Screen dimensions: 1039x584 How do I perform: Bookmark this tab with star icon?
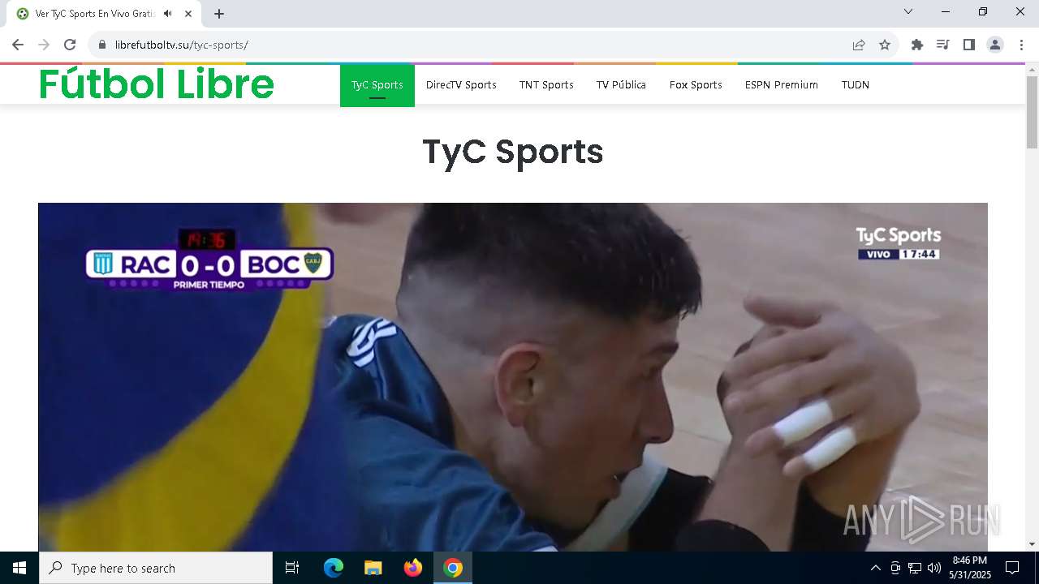point(885,45)
